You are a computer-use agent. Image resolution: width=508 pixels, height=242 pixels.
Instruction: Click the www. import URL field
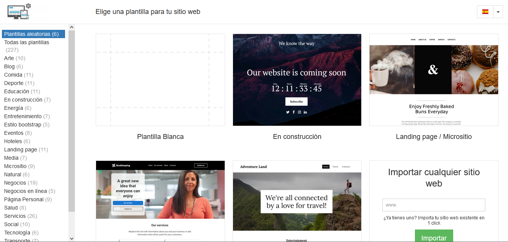tap(433, 205)
